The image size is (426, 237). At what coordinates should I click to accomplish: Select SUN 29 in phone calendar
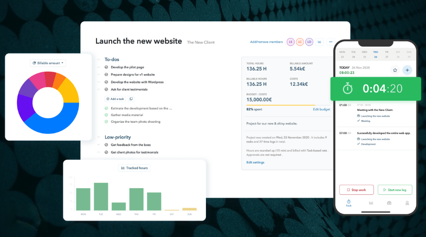click(x=409, y=55)
